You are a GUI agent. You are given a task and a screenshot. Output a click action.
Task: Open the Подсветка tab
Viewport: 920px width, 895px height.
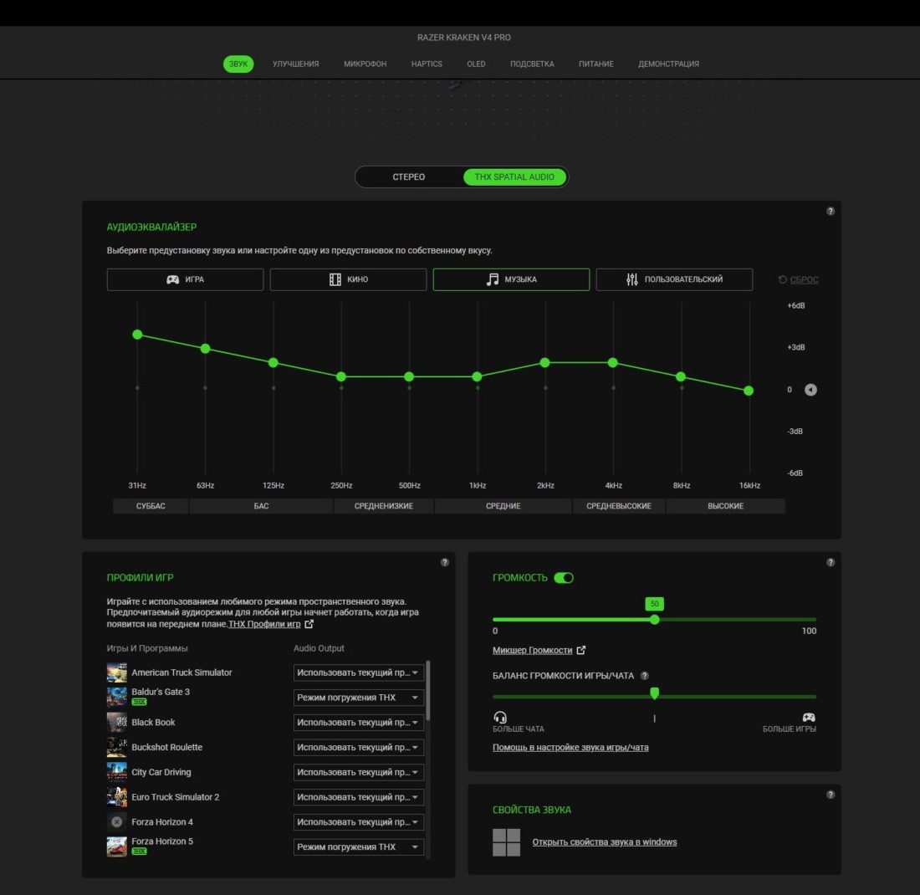[x=532, y=64]
